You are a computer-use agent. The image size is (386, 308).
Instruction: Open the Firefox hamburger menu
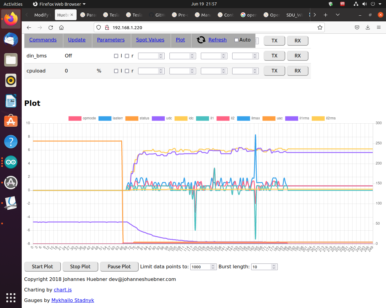(378, 28)
